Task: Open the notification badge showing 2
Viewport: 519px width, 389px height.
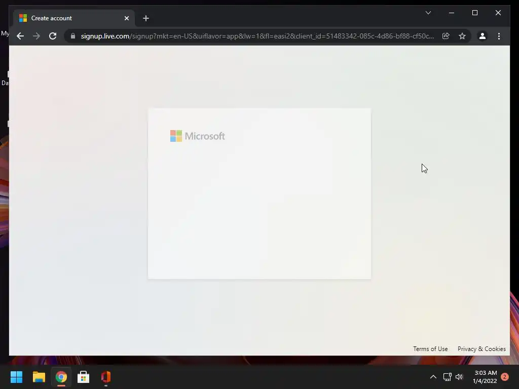Action: 505,377
